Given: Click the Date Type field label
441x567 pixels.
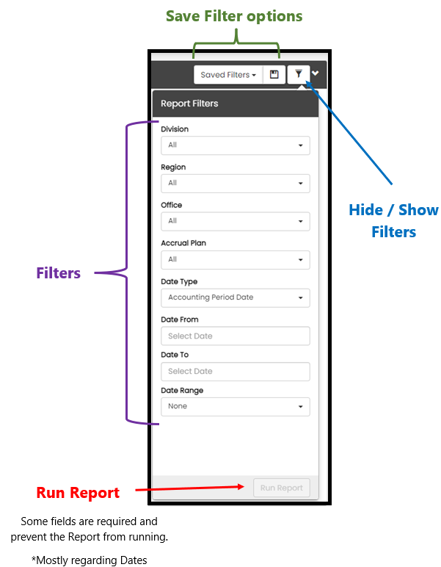Looking at the screenshot, I should 179,281.
